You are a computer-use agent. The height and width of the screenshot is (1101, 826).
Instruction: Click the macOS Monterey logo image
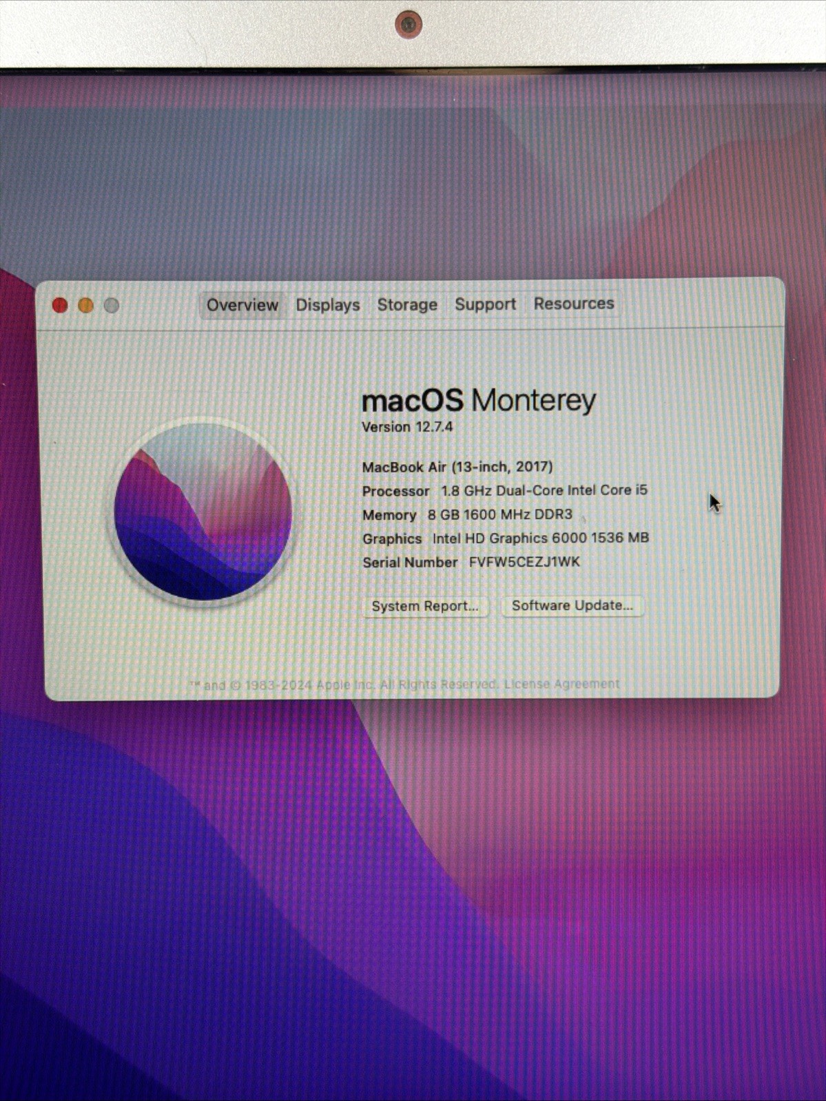(x=203, y=511)
